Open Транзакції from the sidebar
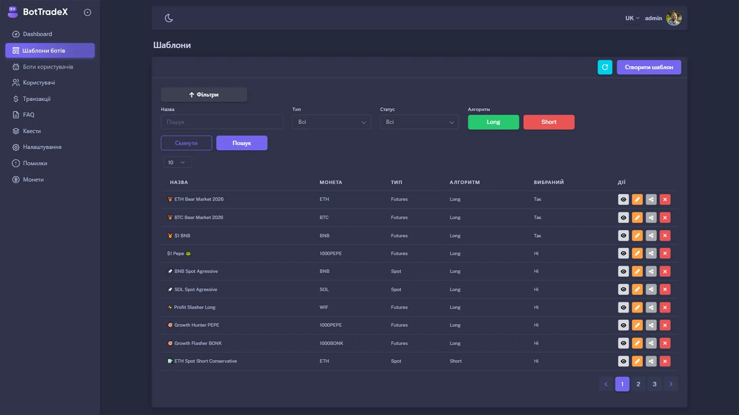The image size is (739, 415). click(x=15, y=99)
